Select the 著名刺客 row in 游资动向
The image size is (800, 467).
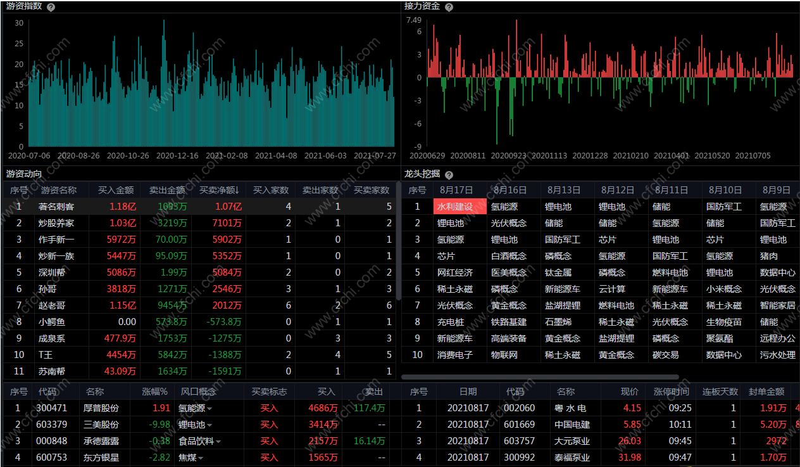(x=56, y=207)
